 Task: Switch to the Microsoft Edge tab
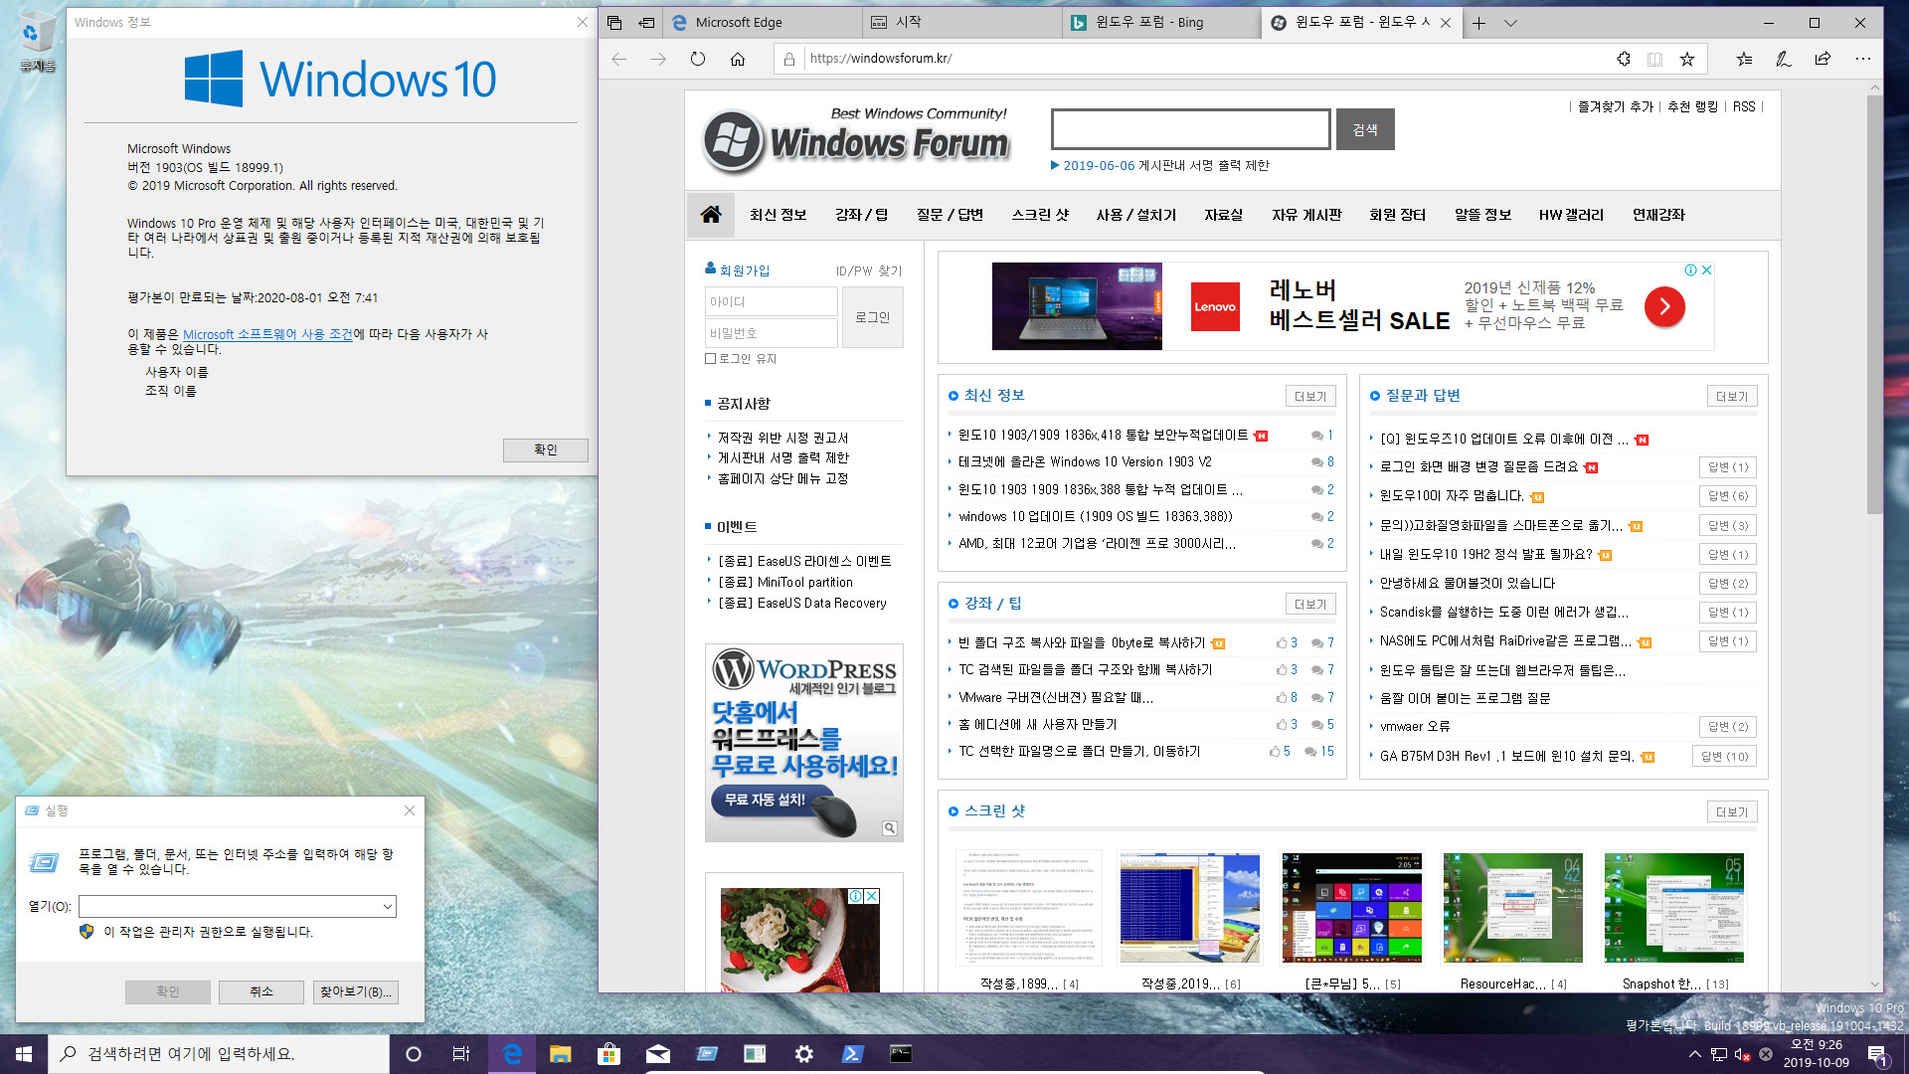pyautogui.click(x=763, y=23)
